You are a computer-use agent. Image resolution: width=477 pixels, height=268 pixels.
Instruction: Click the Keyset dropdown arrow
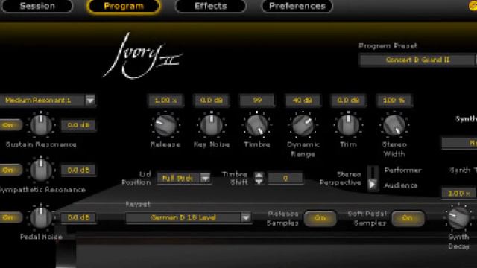(246, 217)
